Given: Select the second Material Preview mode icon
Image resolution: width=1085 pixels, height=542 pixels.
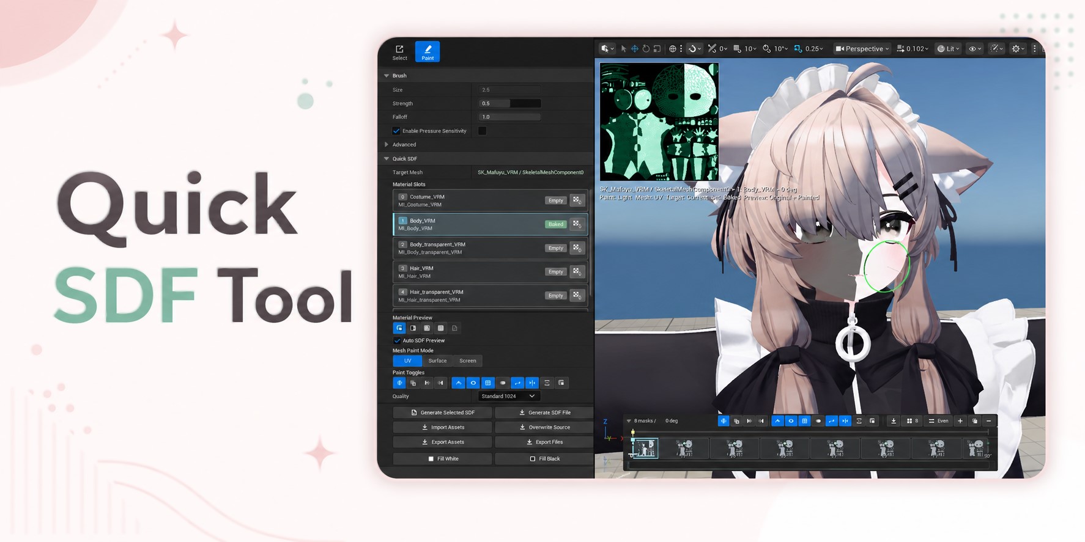Looking at the screenshot, I should pos(413,328).
